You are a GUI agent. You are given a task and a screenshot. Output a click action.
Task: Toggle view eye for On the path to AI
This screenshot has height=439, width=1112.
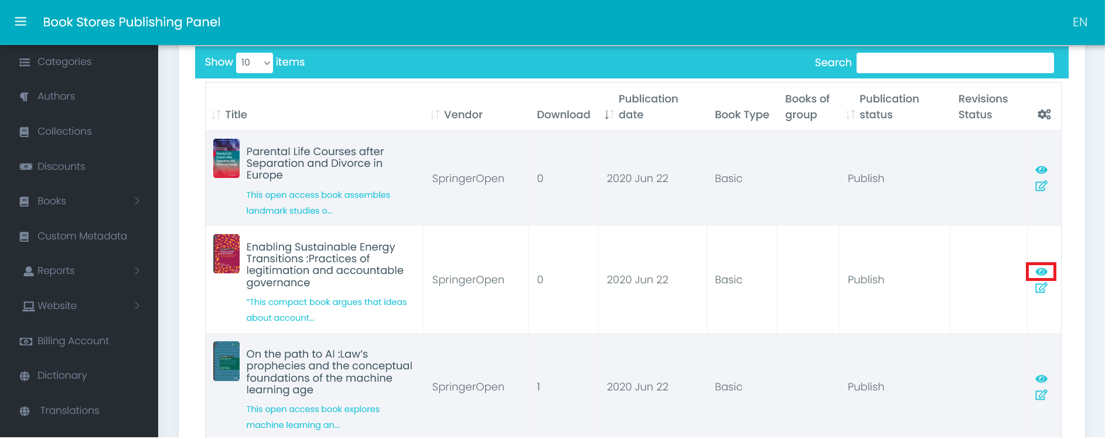tap(1041, 379)
